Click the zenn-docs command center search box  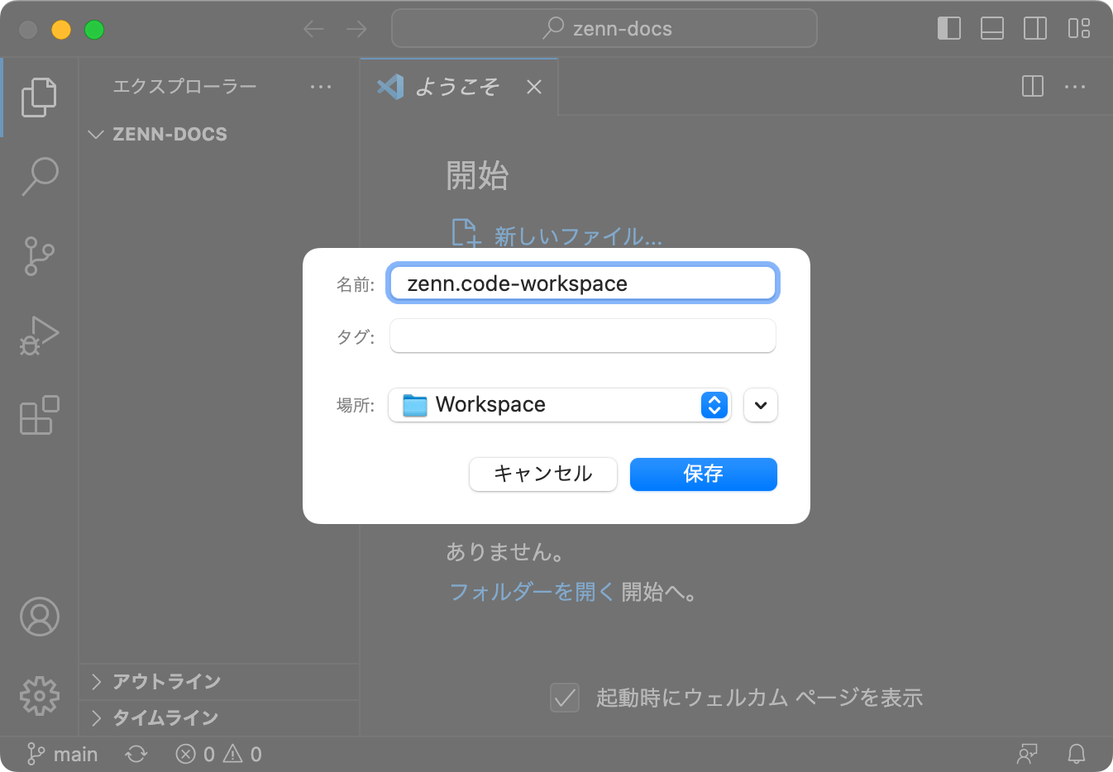click(x=604, y=29)
